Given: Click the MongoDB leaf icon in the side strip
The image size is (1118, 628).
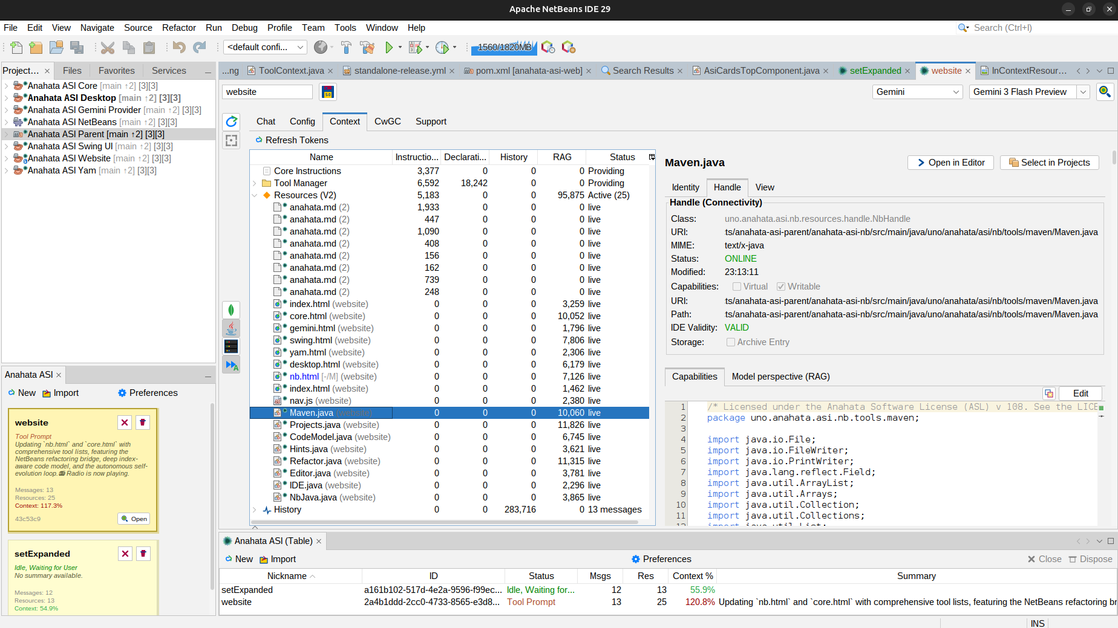Looking at the screenshot, I should pyautogui.click(x=231, y=309).
